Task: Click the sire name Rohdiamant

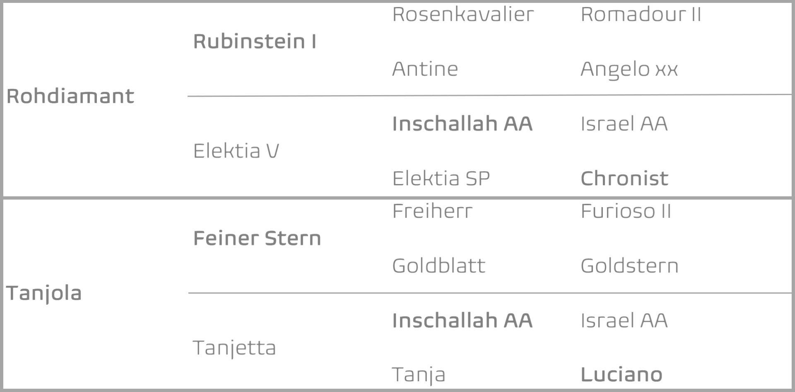Action: tap(70, 96)
